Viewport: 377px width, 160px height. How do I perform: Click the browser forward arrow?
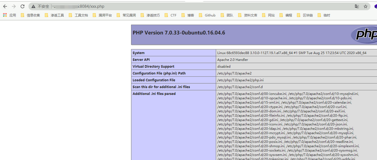click(x=14, y=6)
